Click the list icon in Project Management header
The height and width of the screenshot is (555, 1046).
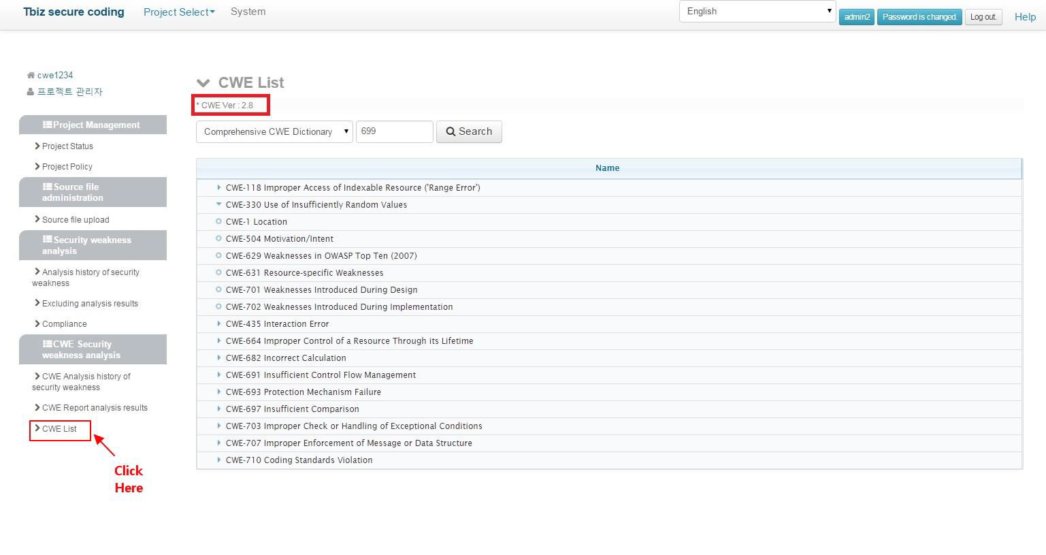click(x=47, y=125)
